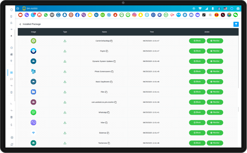
Task: Copy the Sistemas package name
Action: click(x=108, y=133)
